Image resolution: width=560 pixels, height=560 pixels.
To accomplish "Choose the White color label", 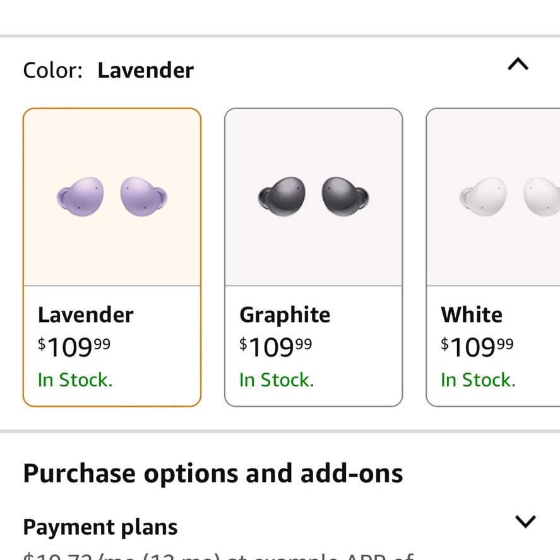I will 472,314.
